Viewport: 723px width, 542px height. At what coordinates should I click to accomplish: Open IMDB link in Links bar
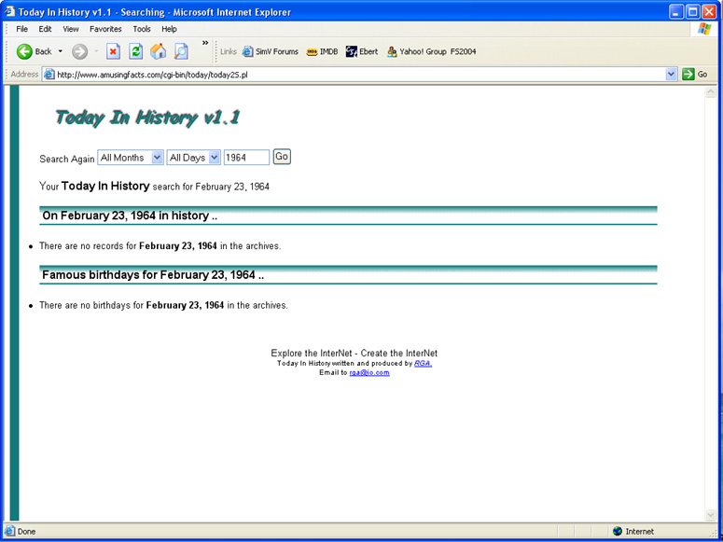coord(322,51)
